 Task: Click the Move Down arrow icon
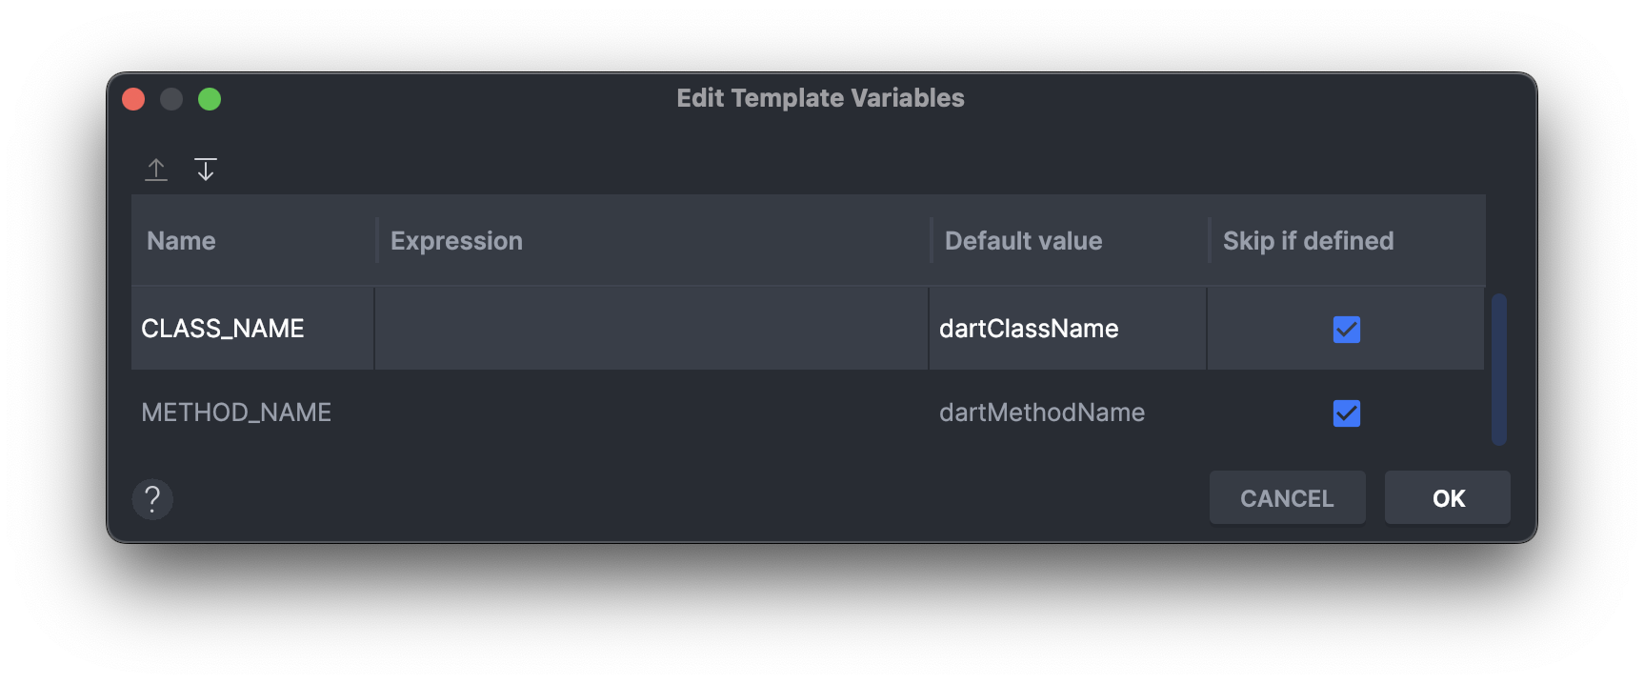(x=206, y=170)
